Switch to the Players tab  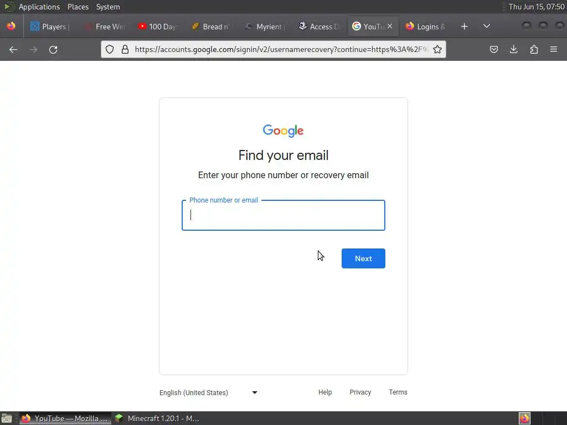(50, 27)
